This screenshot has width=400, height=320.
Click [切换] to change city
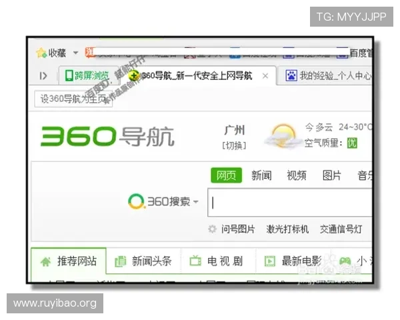[234, 145]
